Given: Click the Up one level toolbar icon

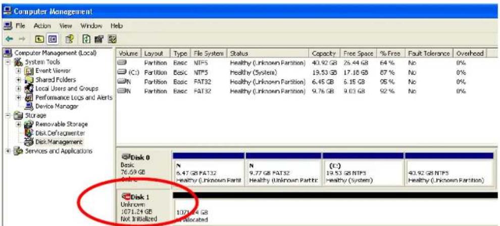Looking at the screenshot, I should pos(39,39).
